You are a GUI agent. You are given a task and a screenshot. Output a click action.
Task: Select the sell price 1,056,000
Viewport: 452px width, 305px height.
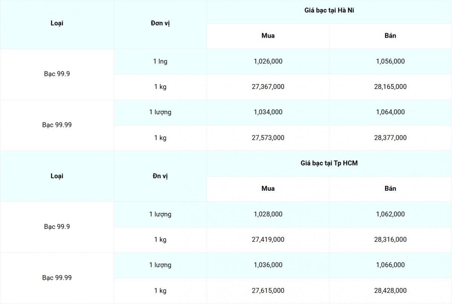tap(390, 61)
